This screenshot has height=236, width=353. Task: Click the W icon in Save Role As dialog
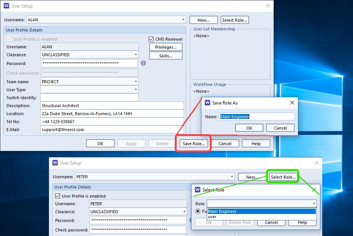[x=207, y=103]
